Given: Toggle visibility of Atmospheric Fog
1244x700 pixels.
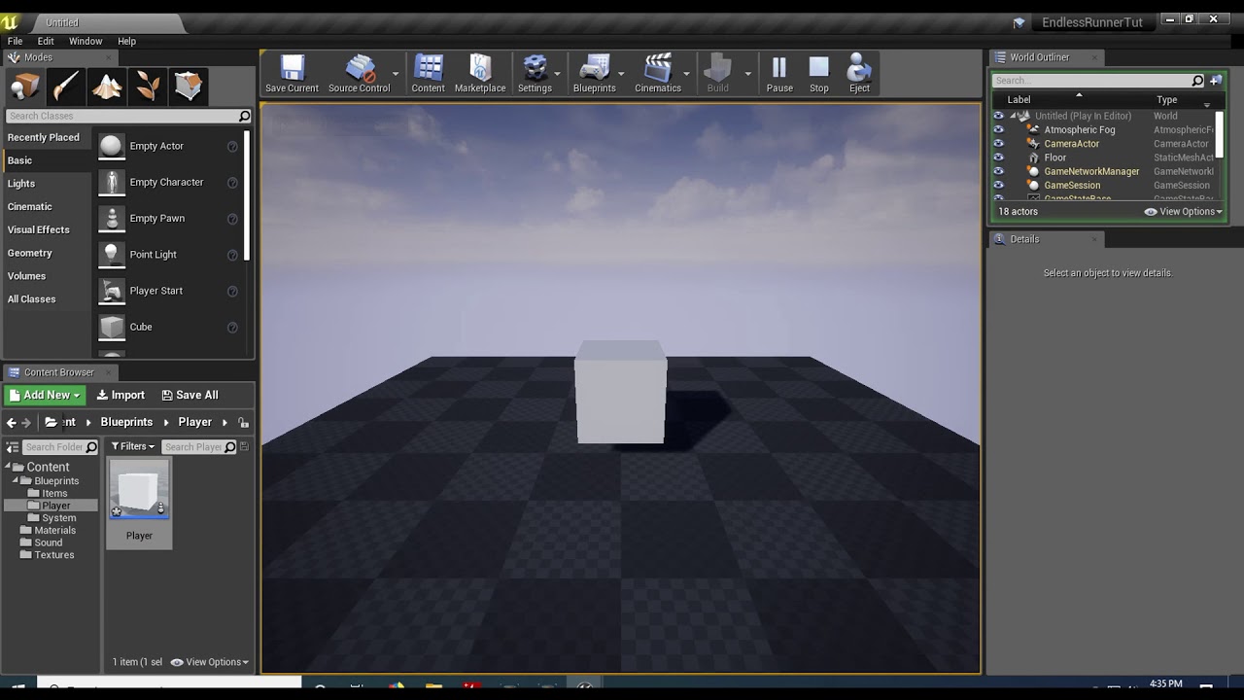Looking at the screenshot, I should [998, 129].
